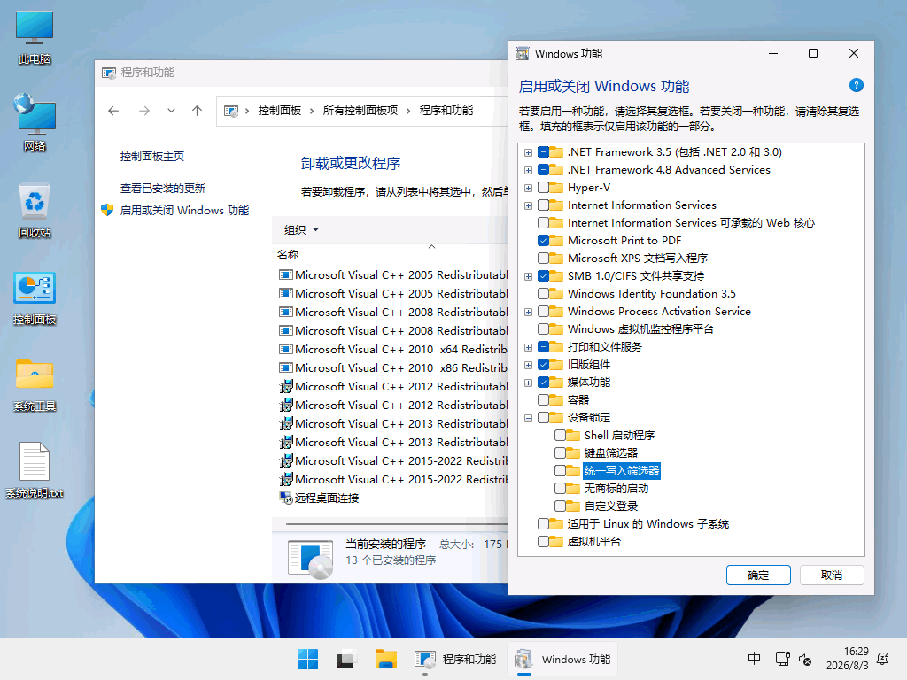Expand the 旧版组件 node
This screenshot has width=907, height=680.
tap(528, 365)
